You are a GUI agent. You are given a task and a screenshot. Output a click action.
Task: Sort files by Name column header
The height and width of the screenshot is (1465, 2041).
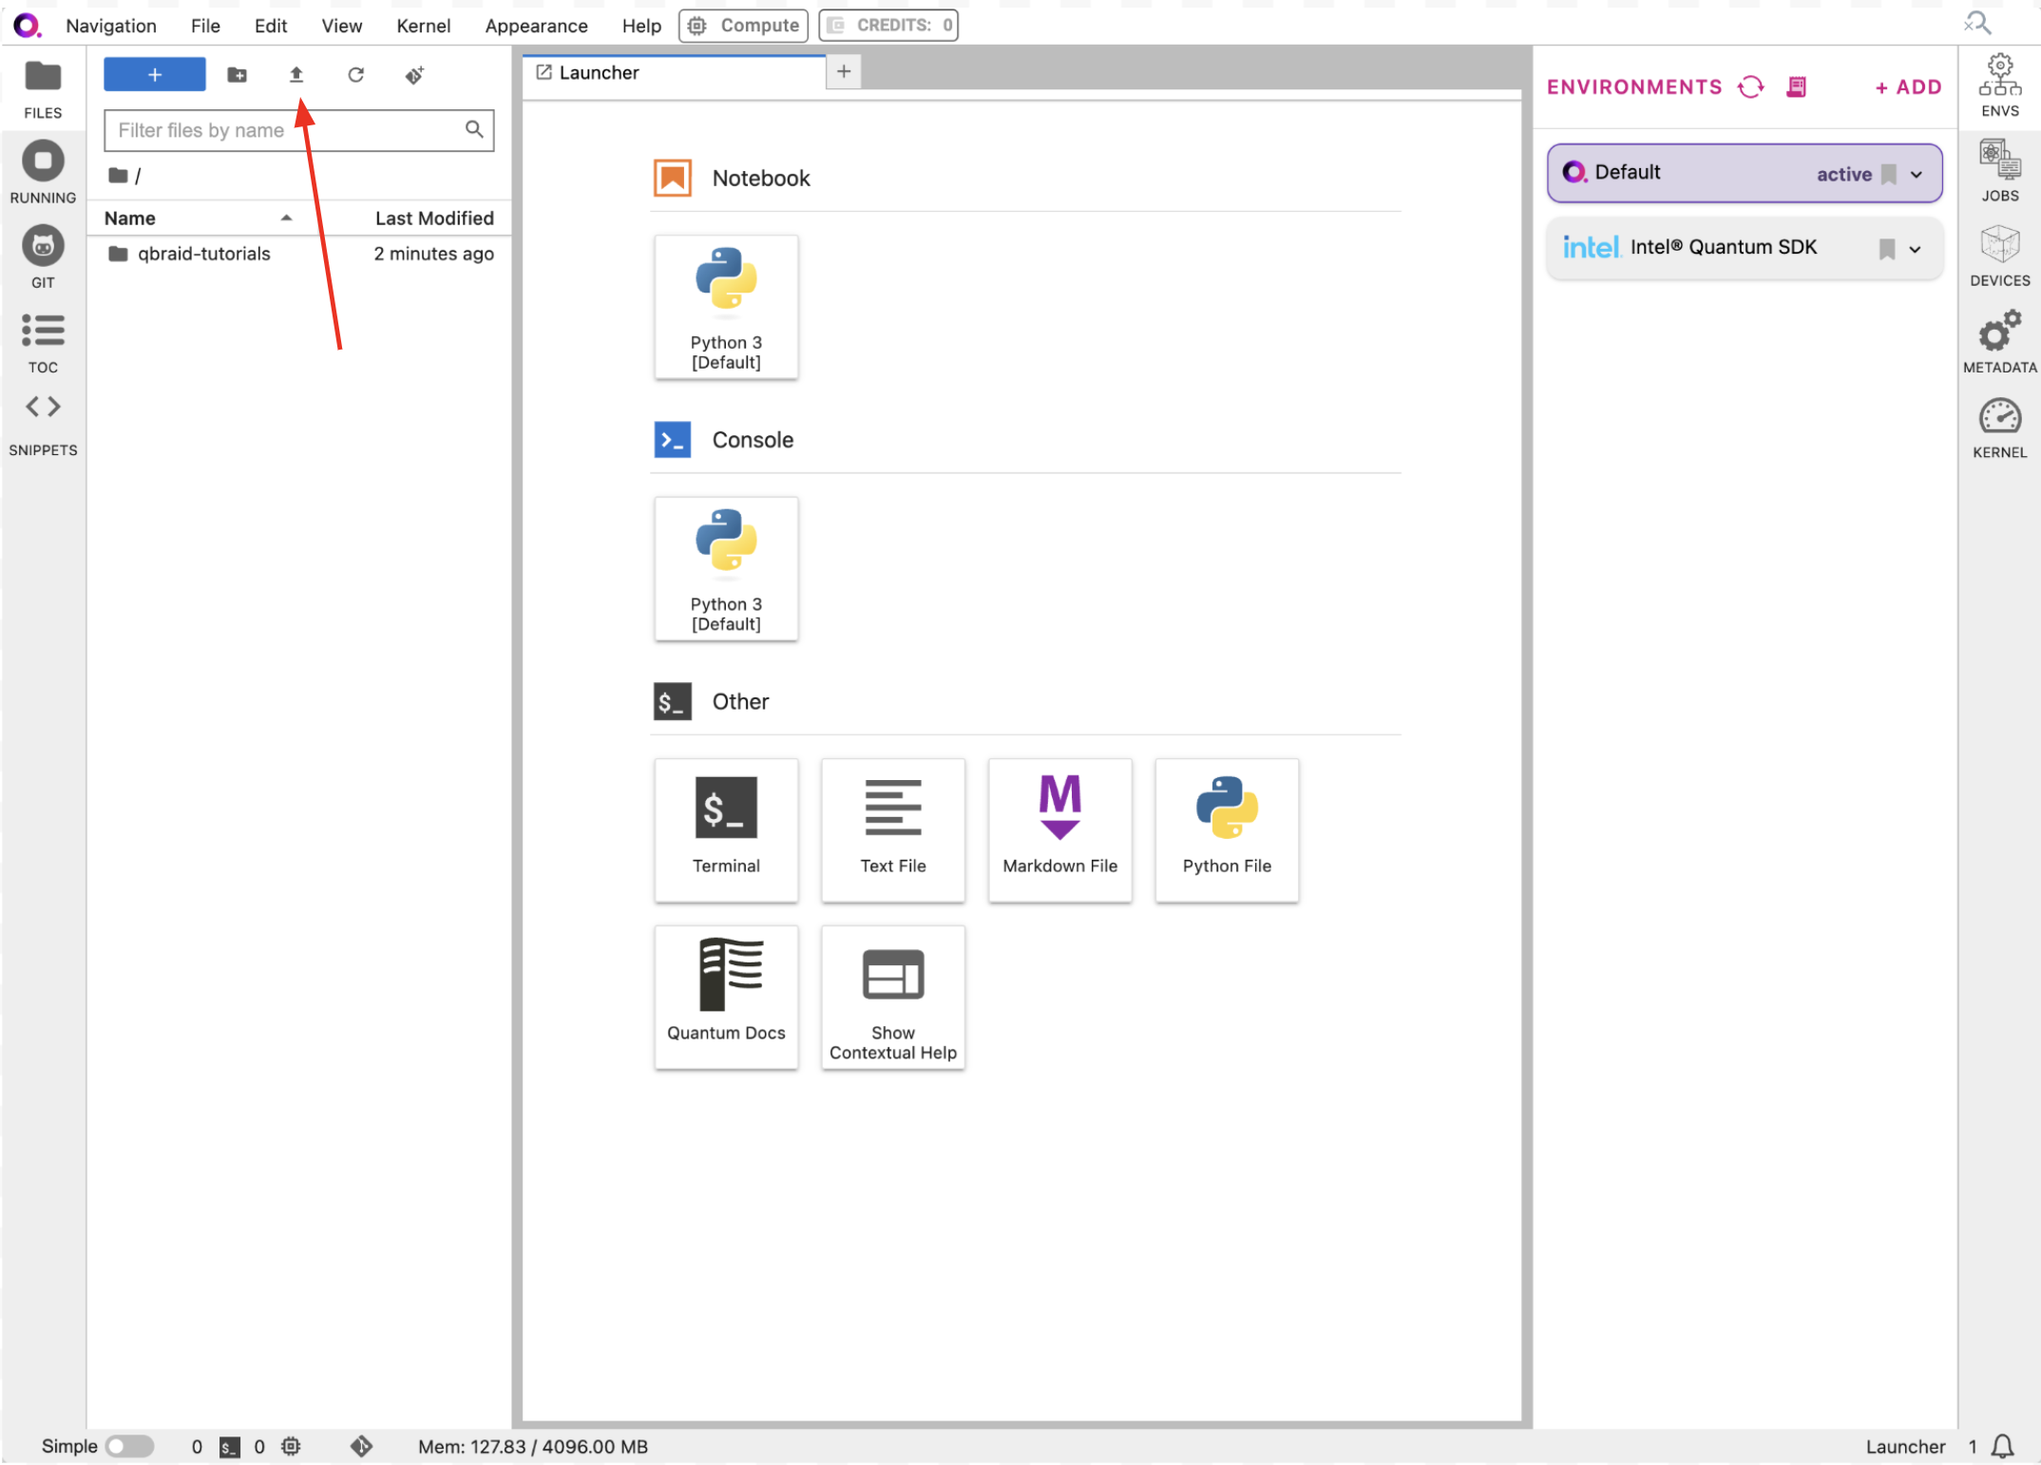(198, 219)
